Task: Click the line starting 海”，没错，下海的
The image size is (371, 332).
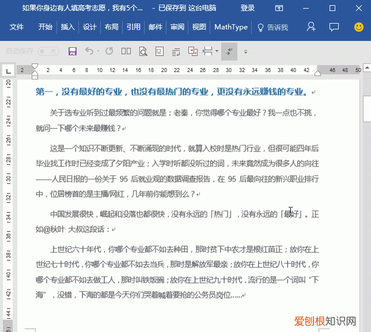Action: tap(139, 295)
